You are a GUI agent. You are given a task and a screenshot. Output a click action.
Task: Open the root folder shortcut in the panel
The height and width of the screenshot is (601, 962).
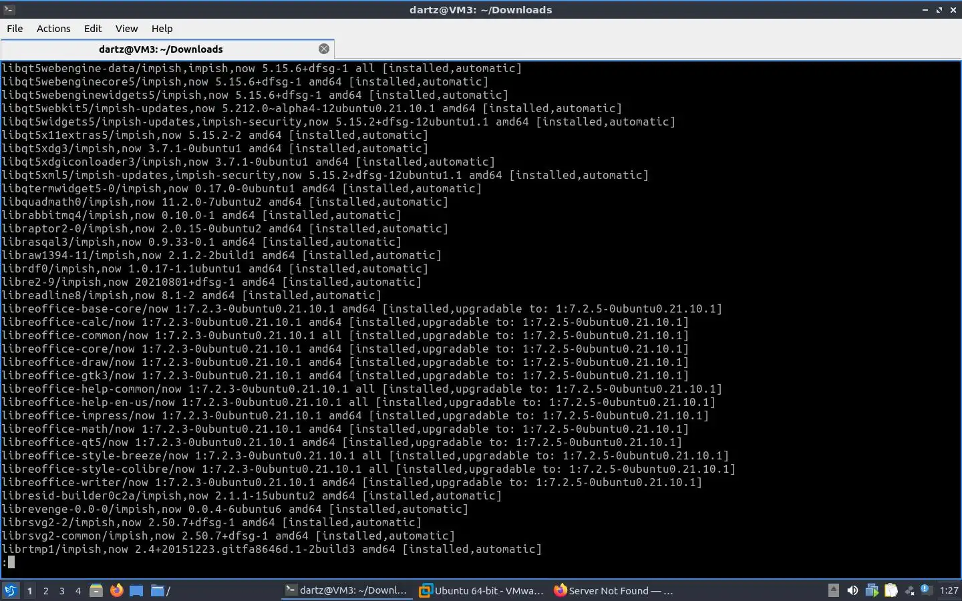tap(160, 590)
